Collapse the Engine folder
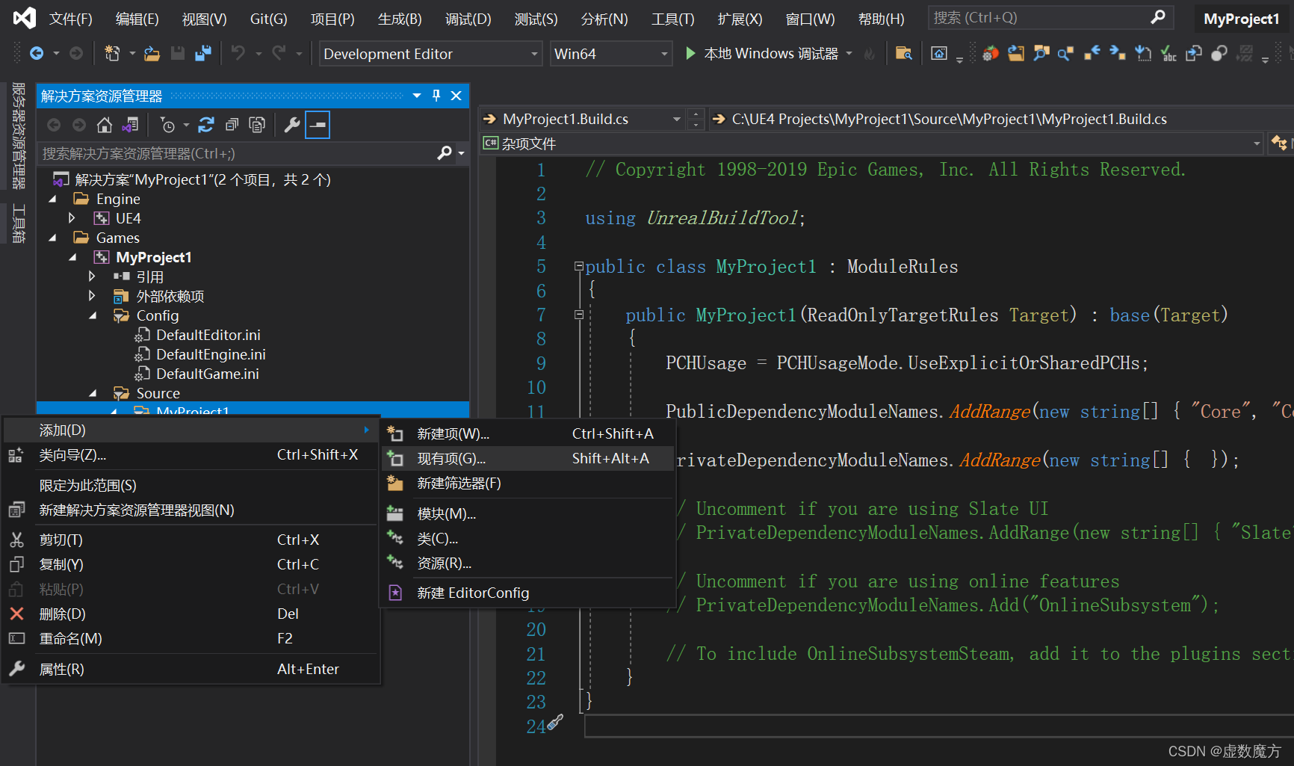 (x=52, y=199)
